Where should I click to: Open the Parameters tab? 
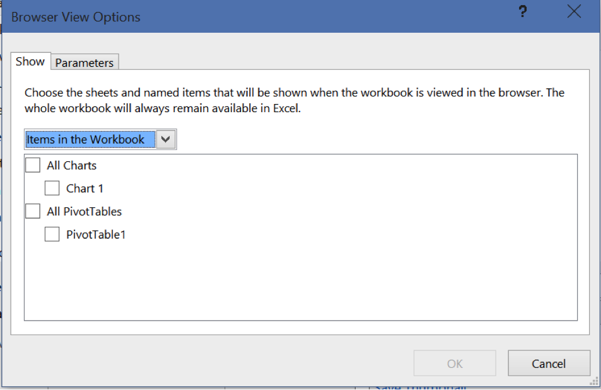coord(85,63)
